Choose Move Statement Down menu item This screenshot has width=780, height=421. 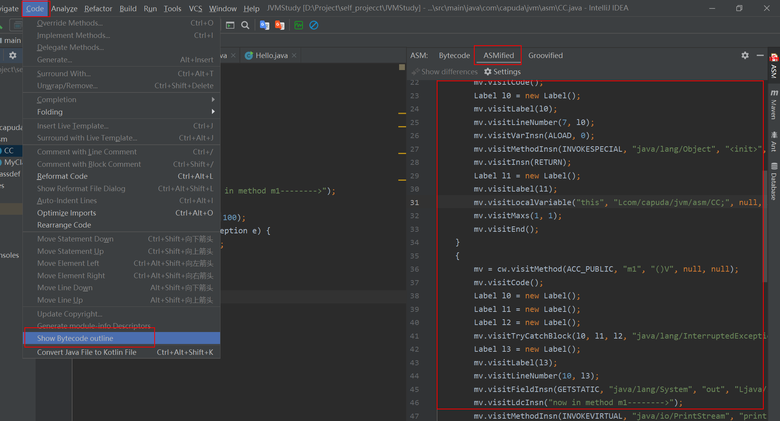click(x=122, y=239)
